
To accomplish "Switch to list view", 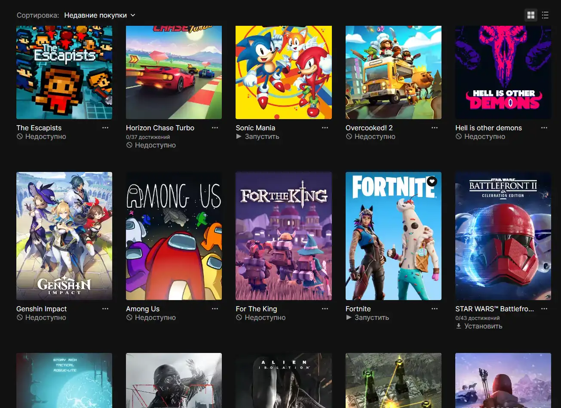I will tap(545, 15).
